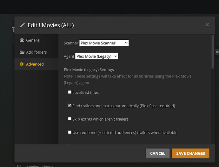The image size is (219, 167).
Task: Toggle Skip extras which aren't trailers
Action: click(x=70, y=119)
